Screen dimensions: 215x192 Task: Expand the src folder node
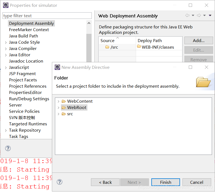58,114
